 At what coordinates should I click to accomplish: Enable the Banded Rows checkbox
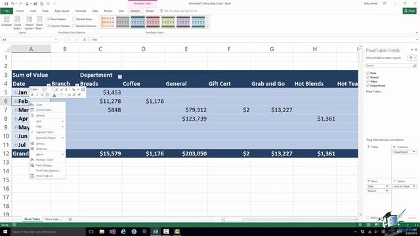(x=74, y=19)
